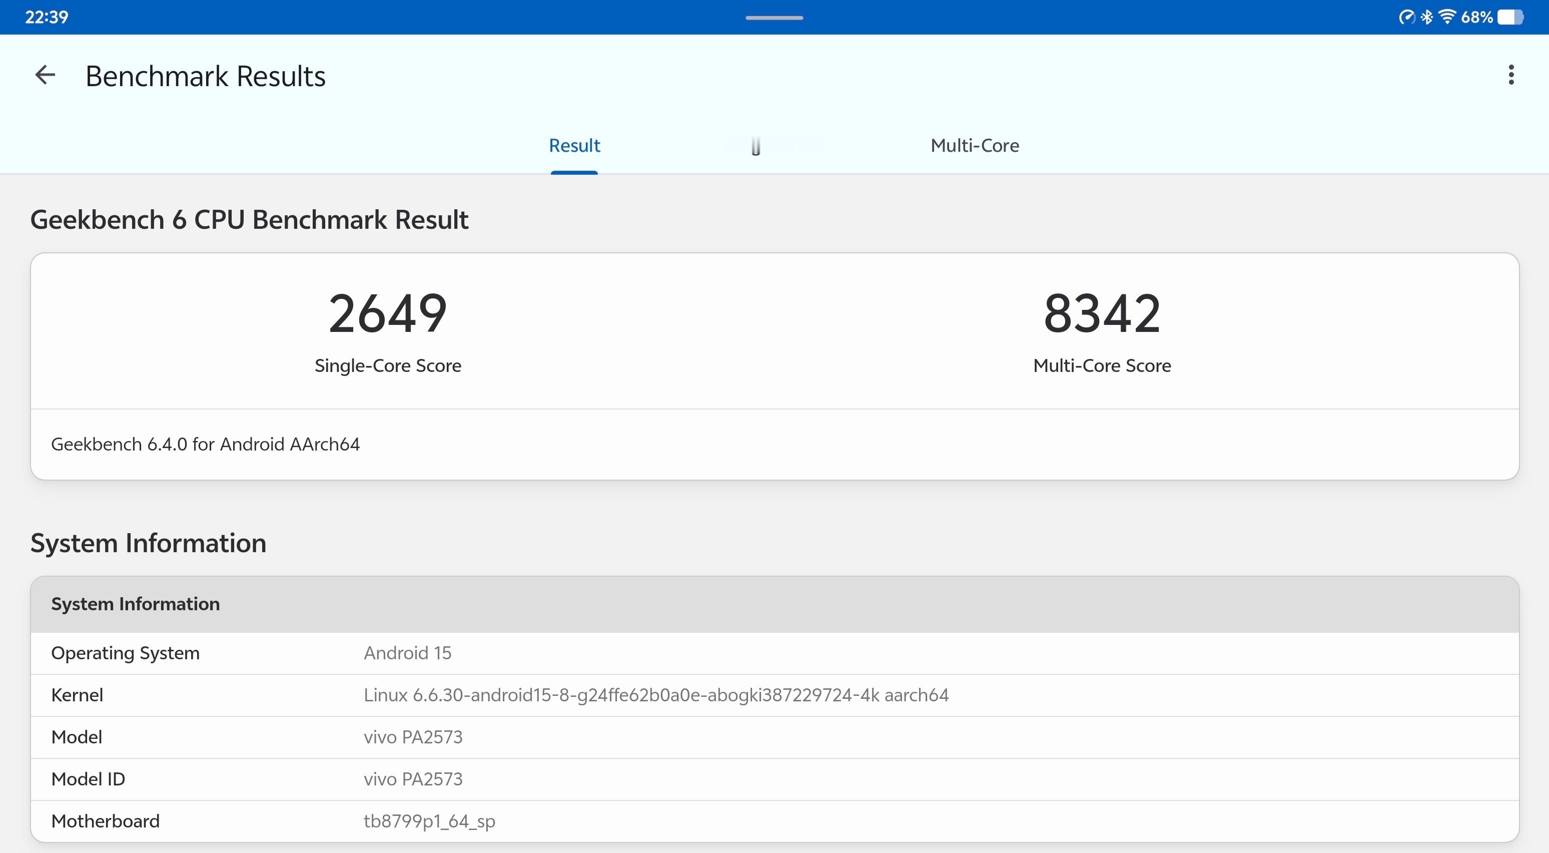Select the Result tab
Screen dimensions: 1549x853
pos(574,146)
